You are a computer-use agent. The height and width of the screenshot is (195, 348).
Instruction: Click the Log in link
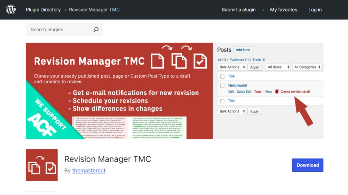[x=315, y=10]
